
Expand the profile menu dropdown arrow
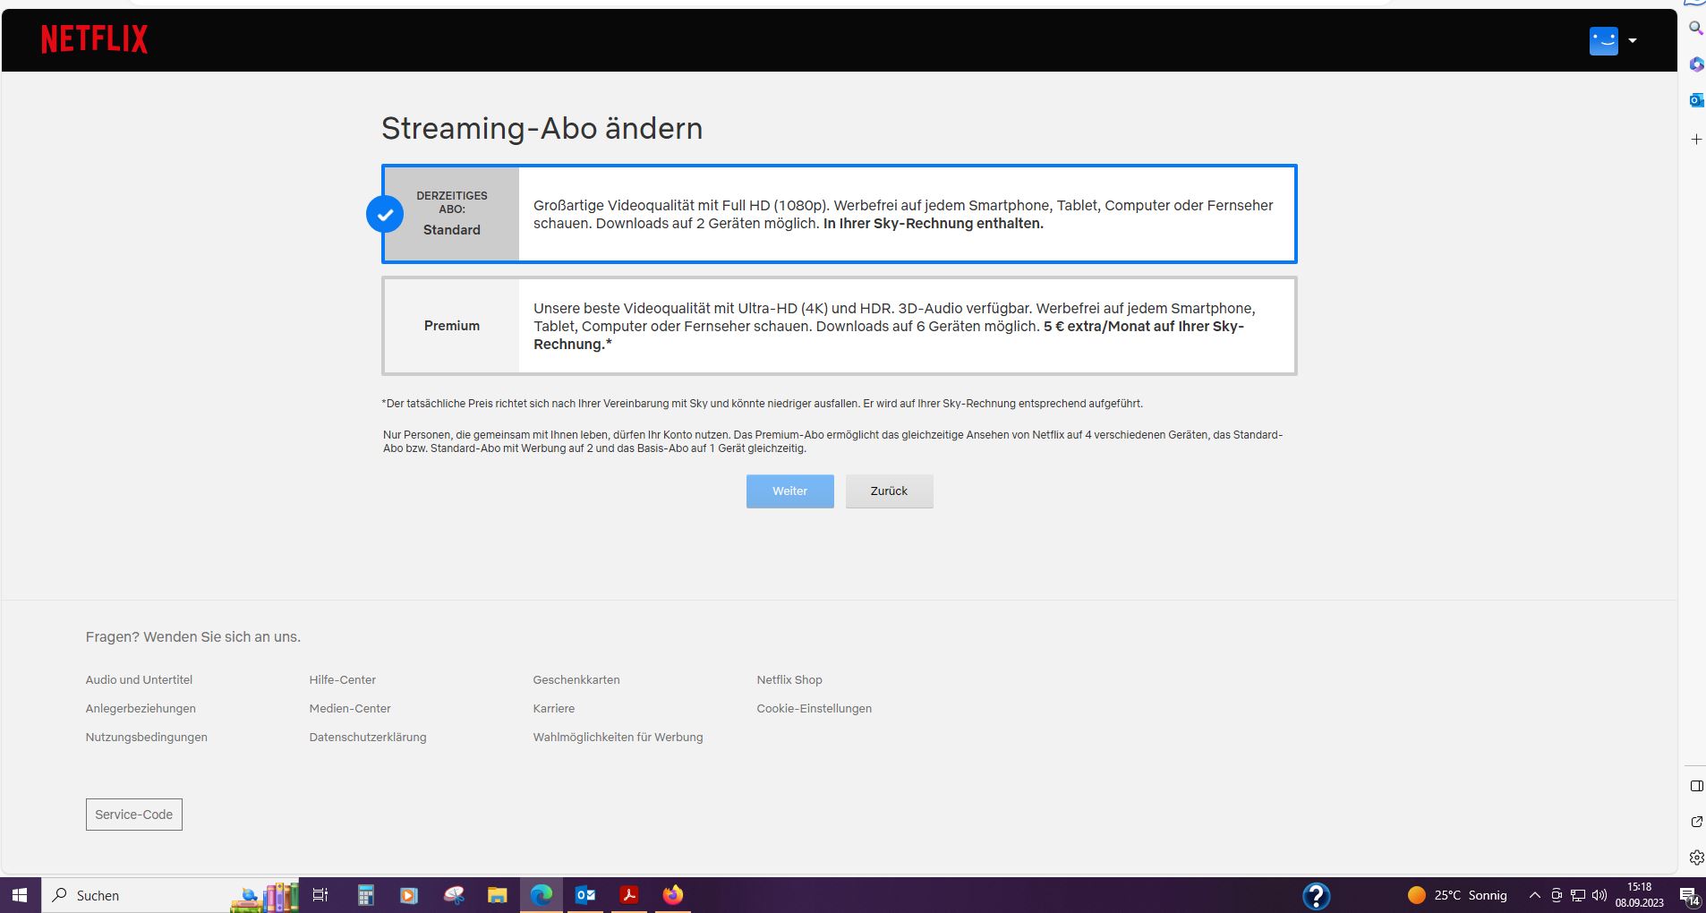pos(1633,40)
